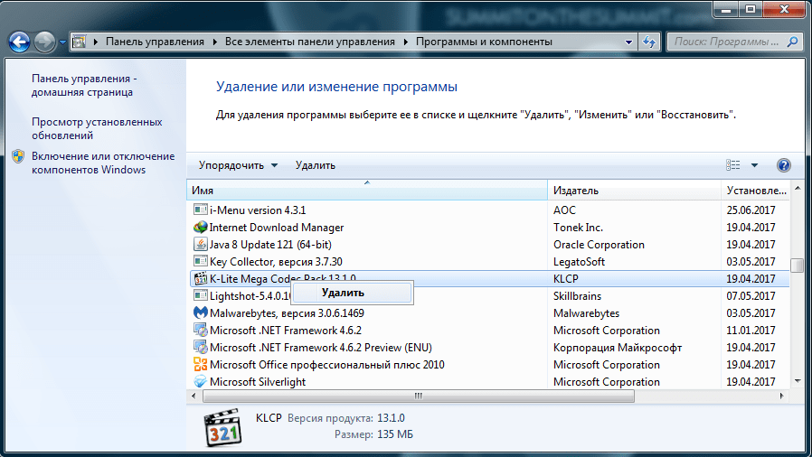812x457 pixels.
Task: Click publisher 'Skillbrains' cell
Action: pyautogui.click(x=577, y=296)
